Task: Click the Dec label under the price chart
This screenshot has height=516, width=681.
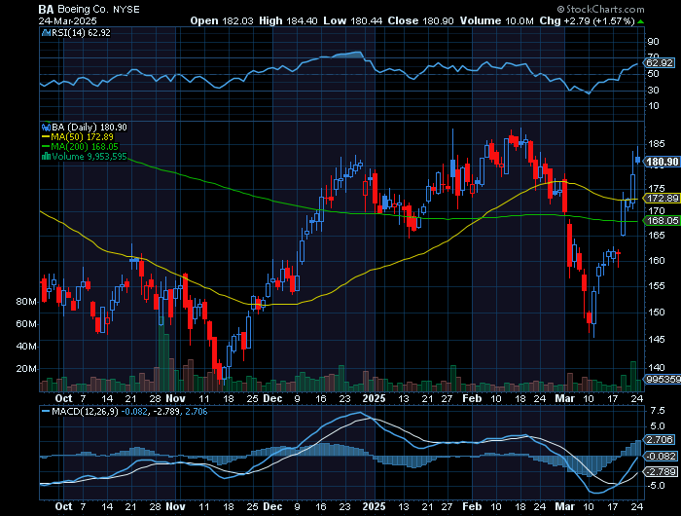Action: tap(272, 398)
